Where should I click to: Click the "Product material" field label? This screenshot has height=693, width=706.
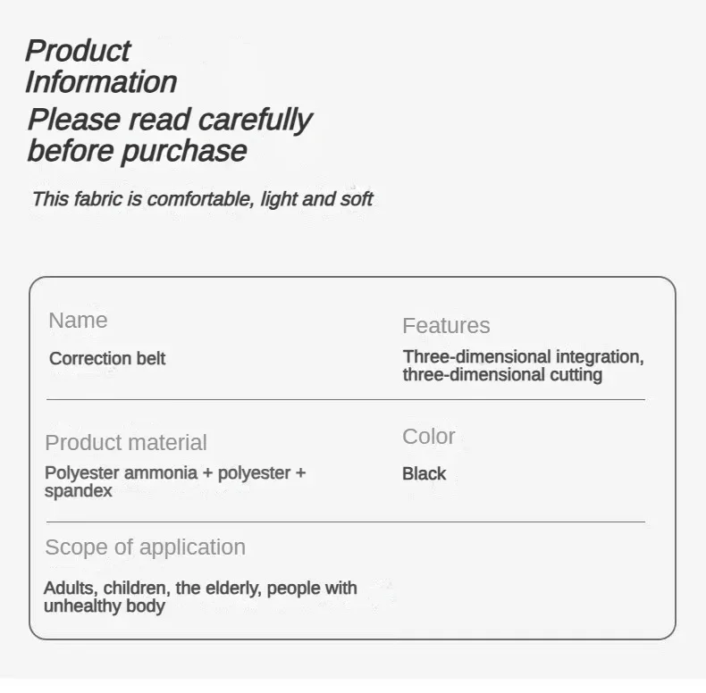coord(126,442)
